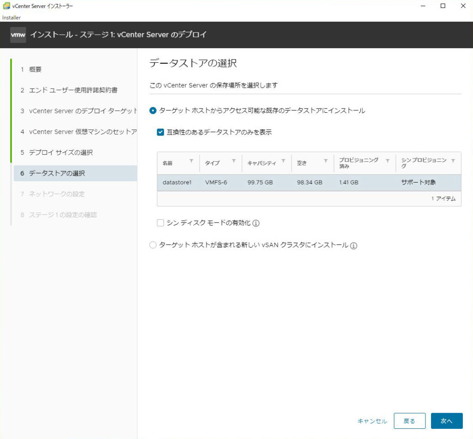
Task: Click the filter icon in キャパシティ column
Action: point(283,161)
